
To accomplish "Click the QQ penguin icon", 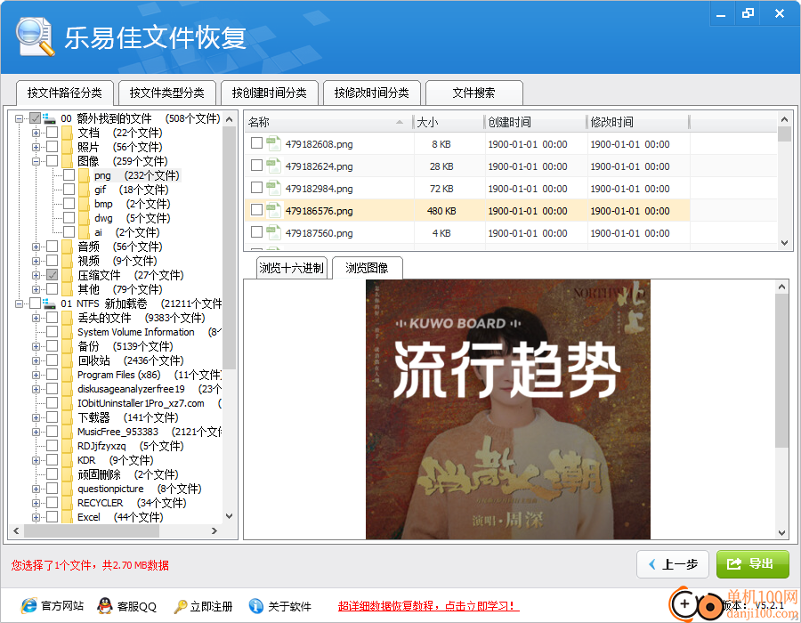I will coord(105,605).
